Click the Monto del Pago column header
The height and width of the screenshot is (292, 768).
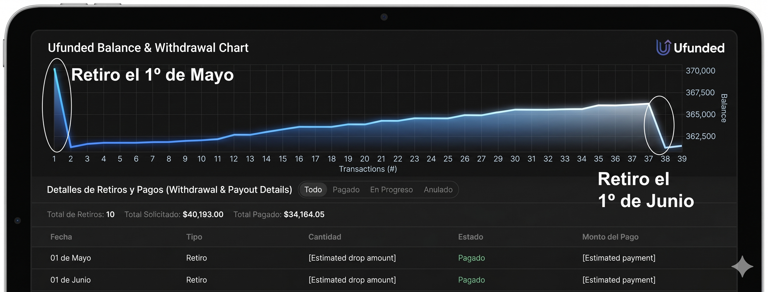(610, 237)
